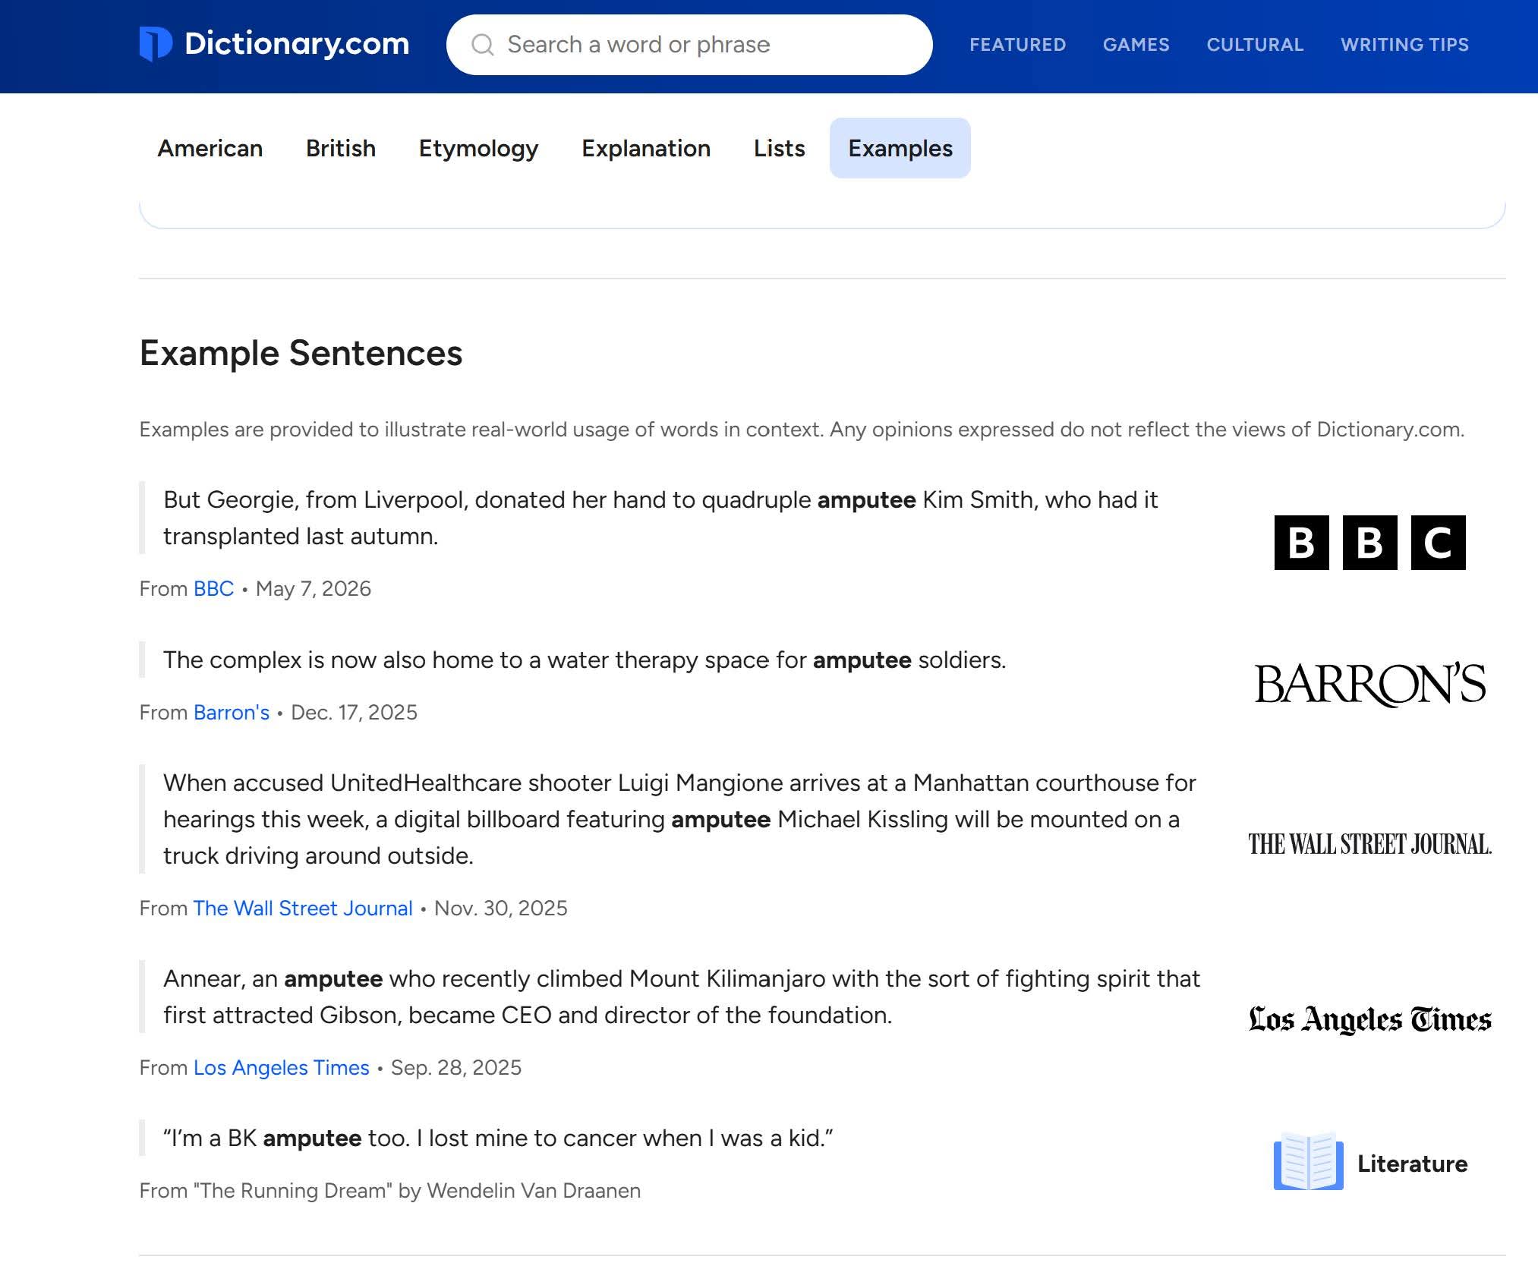Click the sentence about Georgie from Liverpool
The width and height of the screenshot is (1538, 1266).
pos(660,518)
